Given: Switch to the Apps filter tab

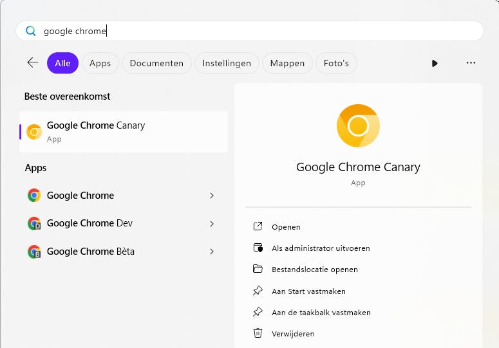Looking at the screenshot, I should click(x=100, y=63).
